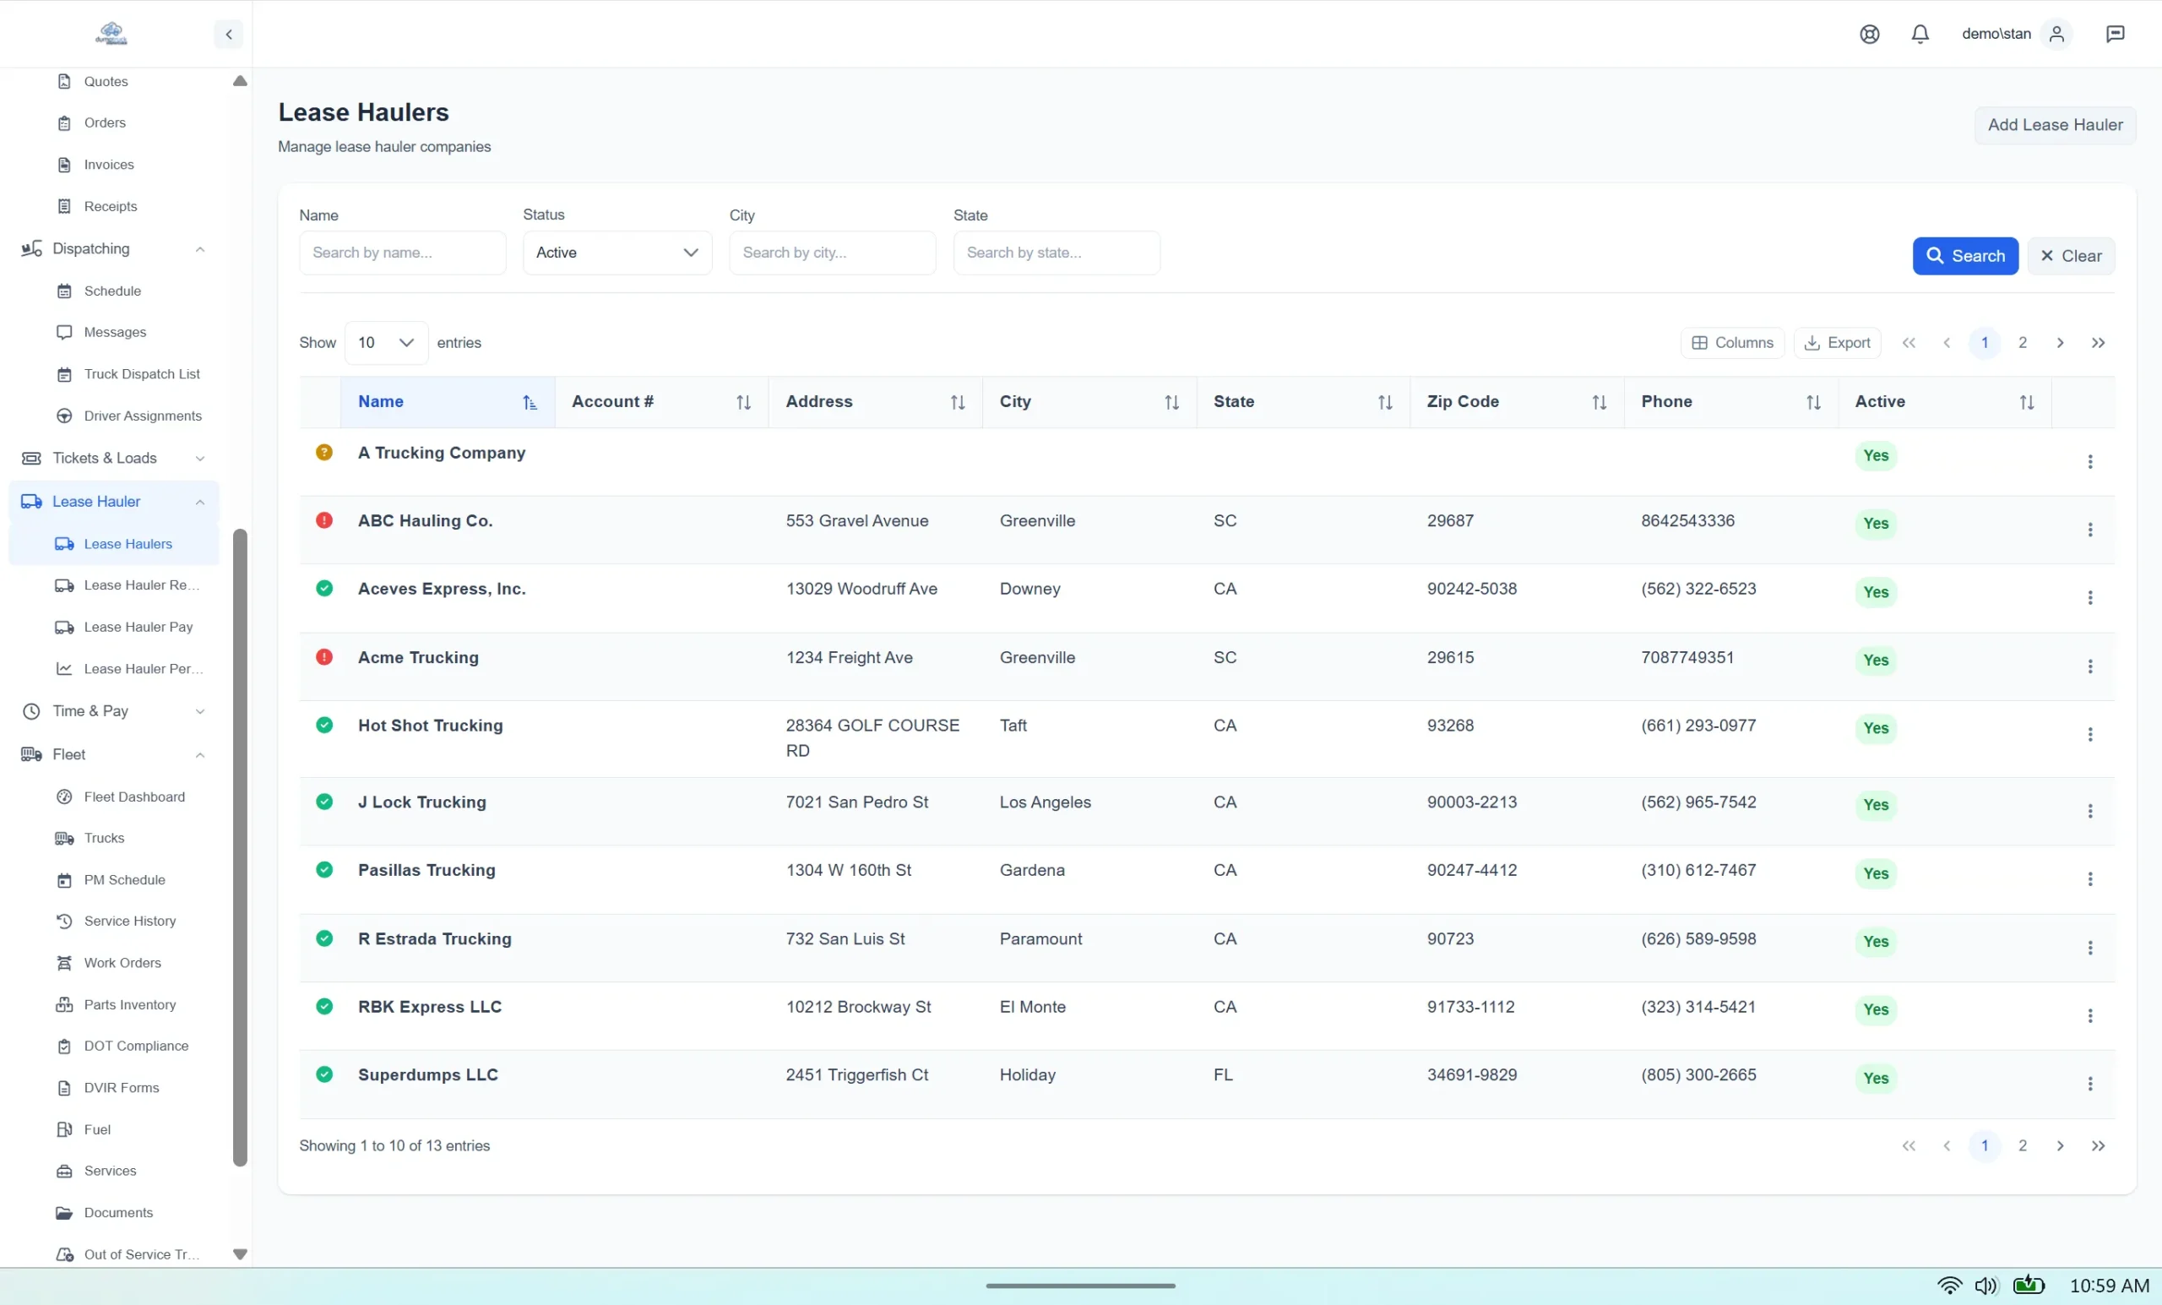Open Lease Hauler Pay in sidebar
This screenshot has width=2162, height=1305.
138,627
